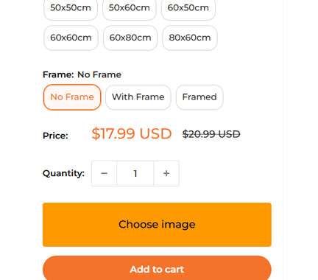Click the Add to cart button

tap(157, 268)
